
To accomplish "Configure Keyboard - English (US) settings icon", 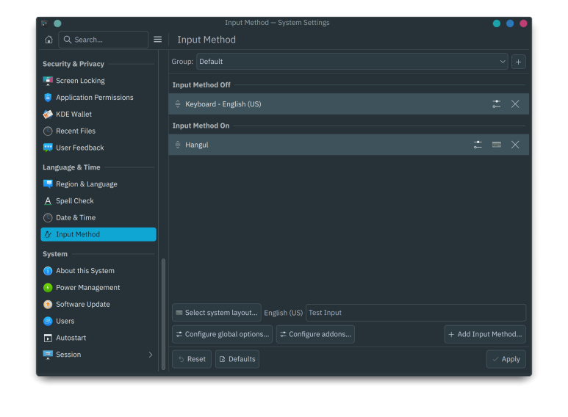I will (496, 104).
